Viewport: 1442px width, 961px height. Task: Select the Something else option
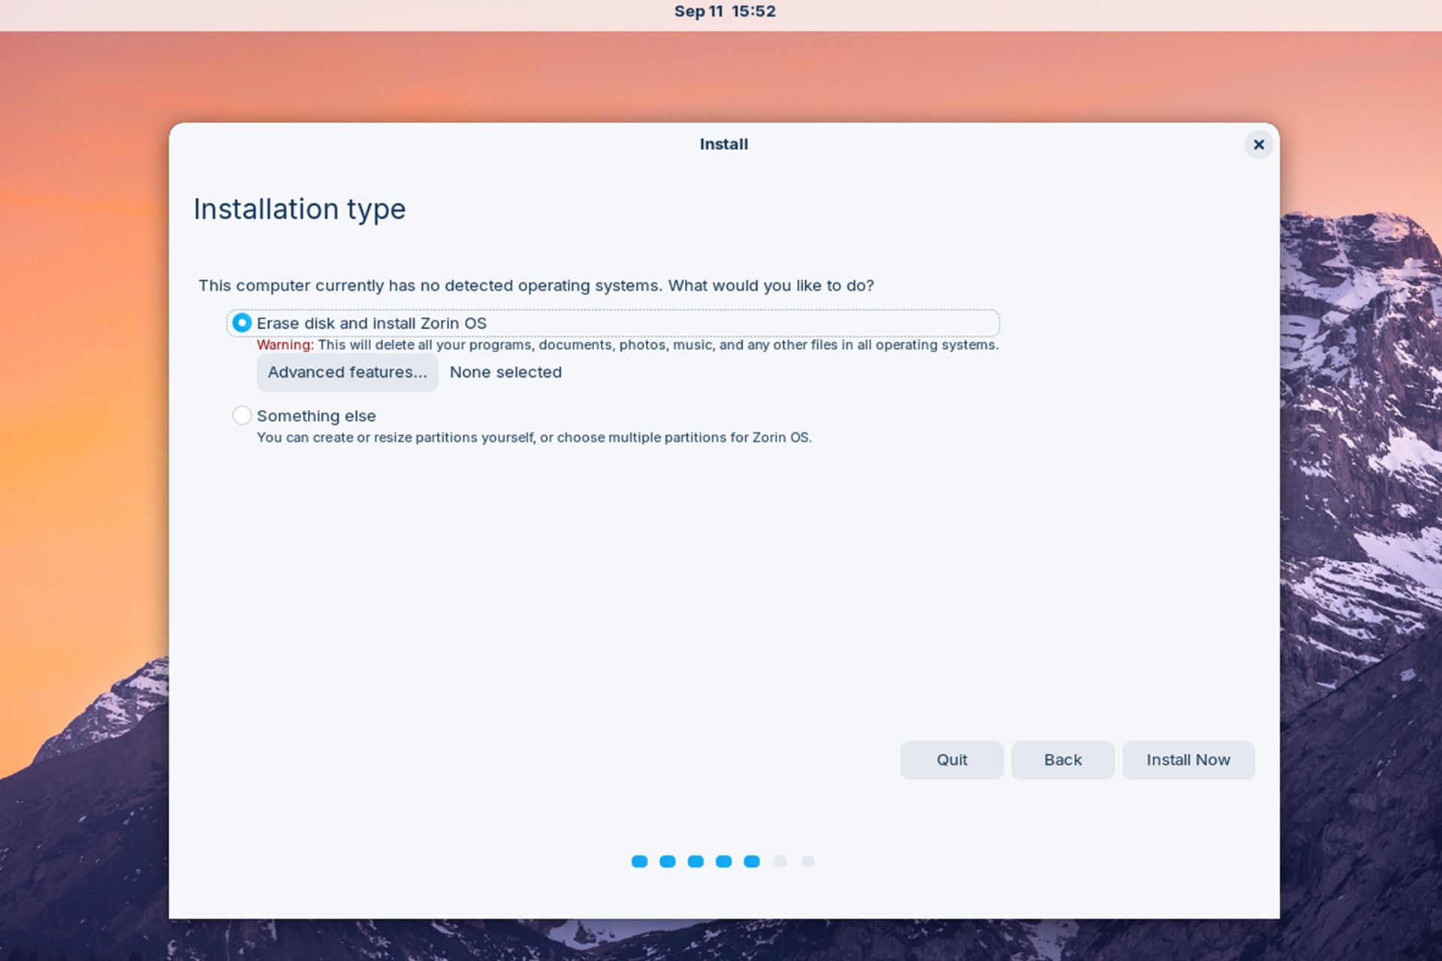[x=240, y=416]
